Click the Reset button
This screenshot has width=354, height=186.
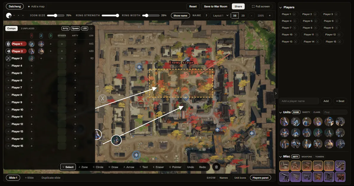click(193, 6)
